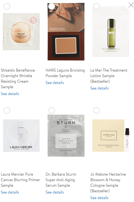Pick the Laura Mercier Primer radio button
This screenshot has height=202, width=134.
(7, 110)
